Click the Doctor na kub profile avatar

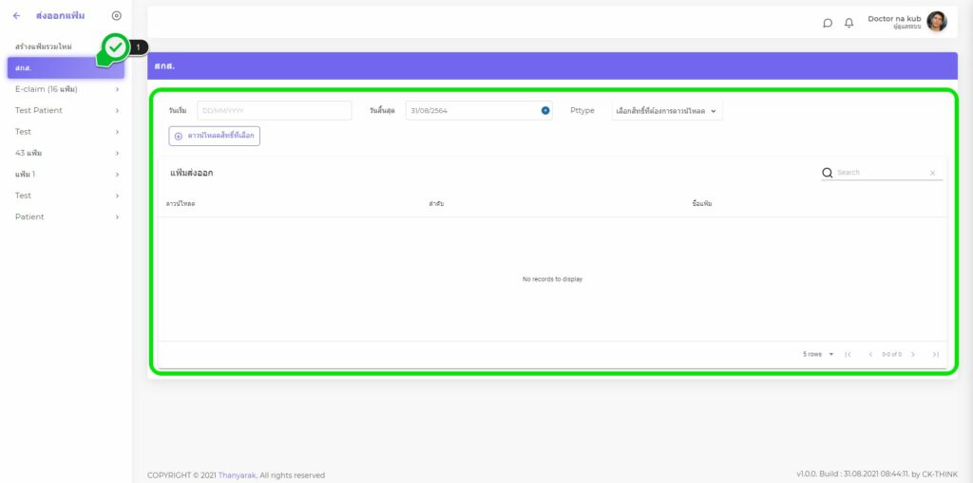[937, 22]
